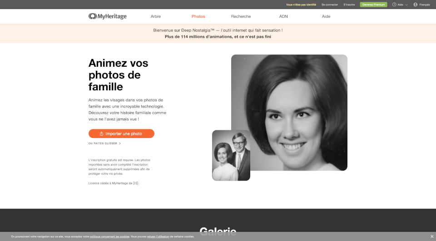Click the OU FAITES GLISSER link
This screenshot has width=436, height=241.
(103, 143)
